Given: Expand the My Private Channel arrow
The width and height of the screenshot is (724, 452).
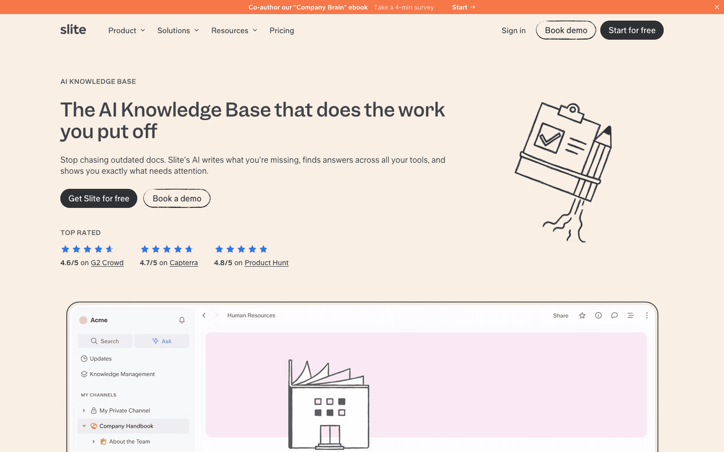Looking at the screenshot, I should pyautogui.click(x=84, y=410).
